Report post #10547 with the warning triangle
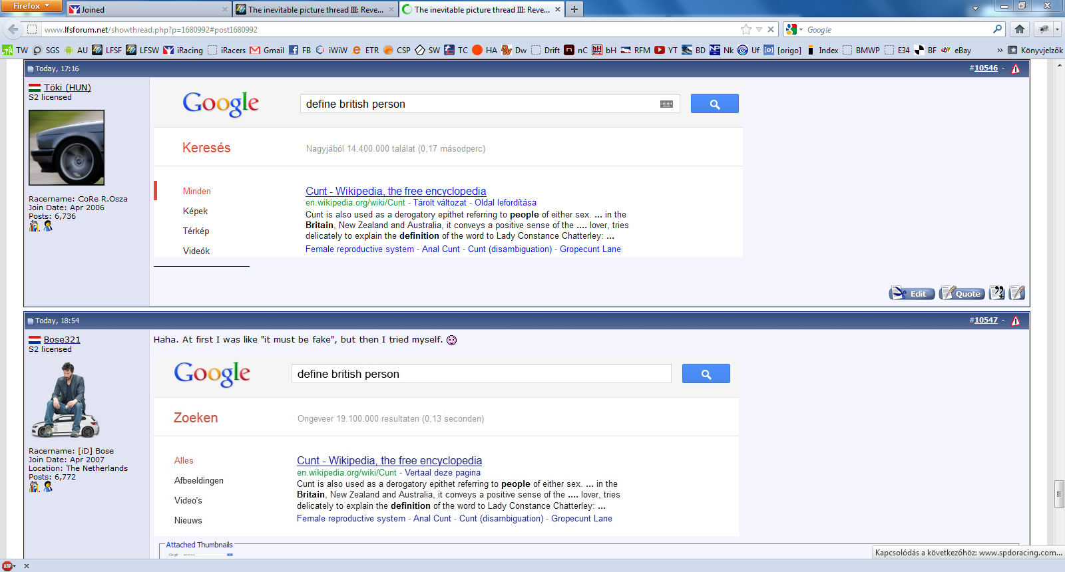The width and height of the screenshot is (1065, 572). pyautogui.click(x=1016, y=321)
